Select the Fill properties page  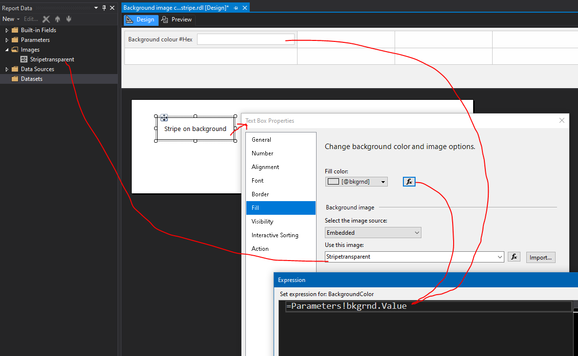(281, 208)
